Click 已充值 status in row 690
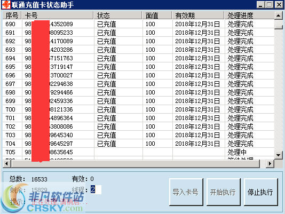 pos(107,24)
